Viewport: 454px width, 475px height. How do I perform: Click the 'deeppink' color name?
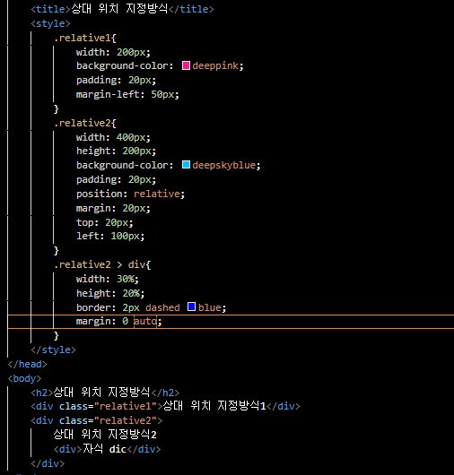215,65
